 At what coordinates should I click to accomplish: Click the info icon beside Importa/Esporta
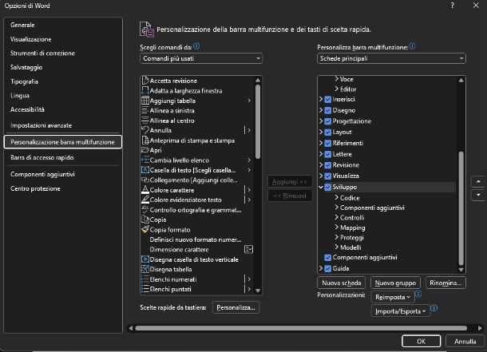(x=434, y=308)
